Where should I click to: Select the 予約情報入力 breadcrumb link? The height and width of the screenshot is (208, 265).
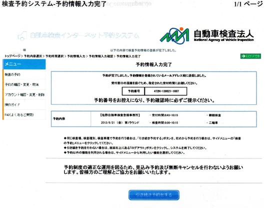76,56
